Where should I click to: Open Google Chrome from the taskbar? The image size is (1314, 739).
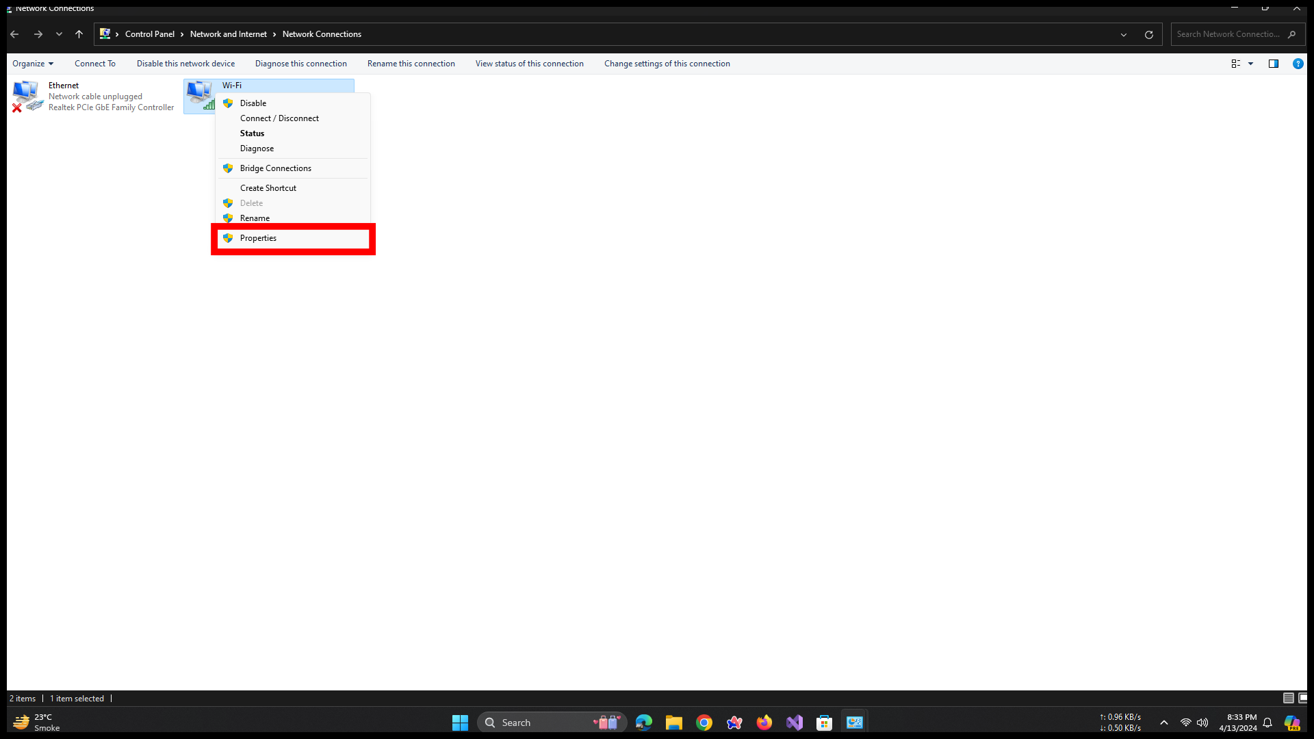pos(704,723)
